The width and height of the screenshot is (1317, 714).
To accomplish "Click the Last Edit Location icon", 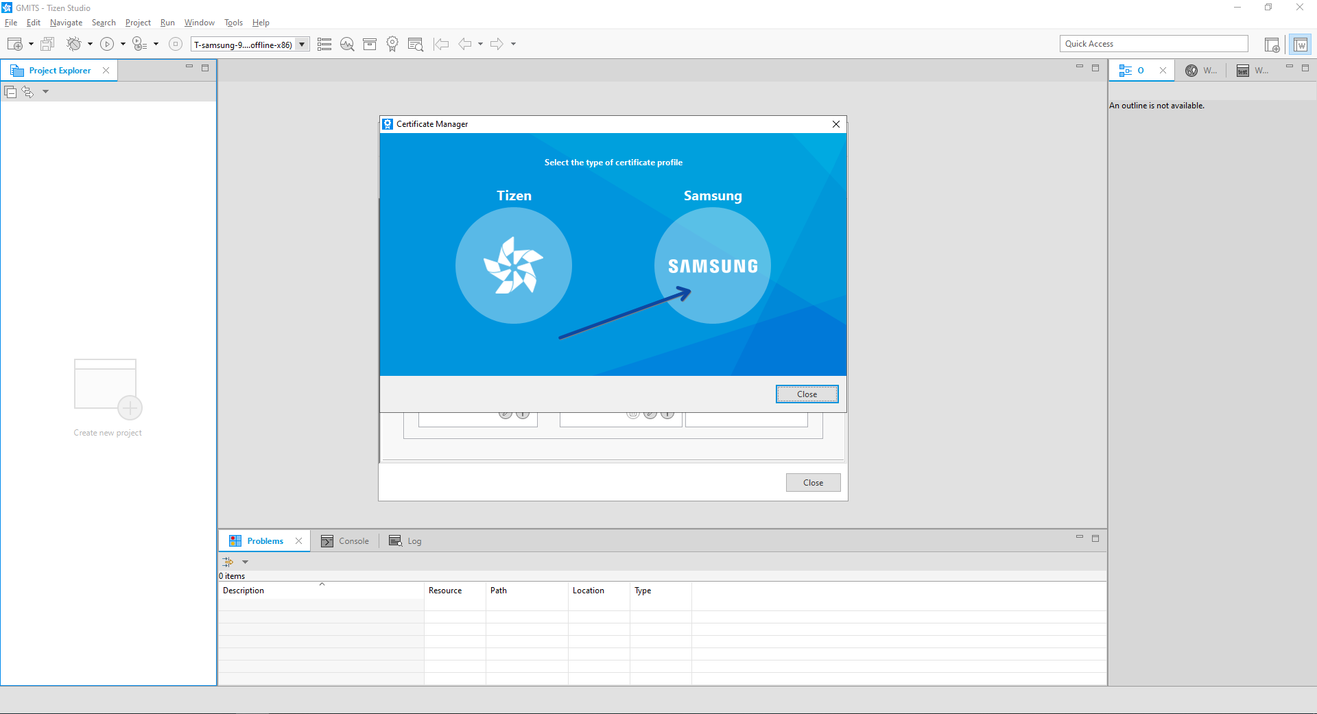I will click(441, 44).
